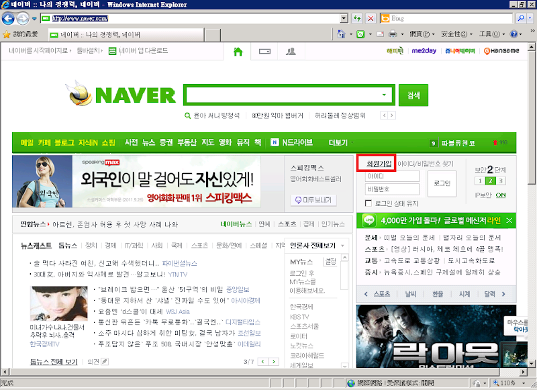
Task: Click the 아이디 input field
Action: (392, 177)
